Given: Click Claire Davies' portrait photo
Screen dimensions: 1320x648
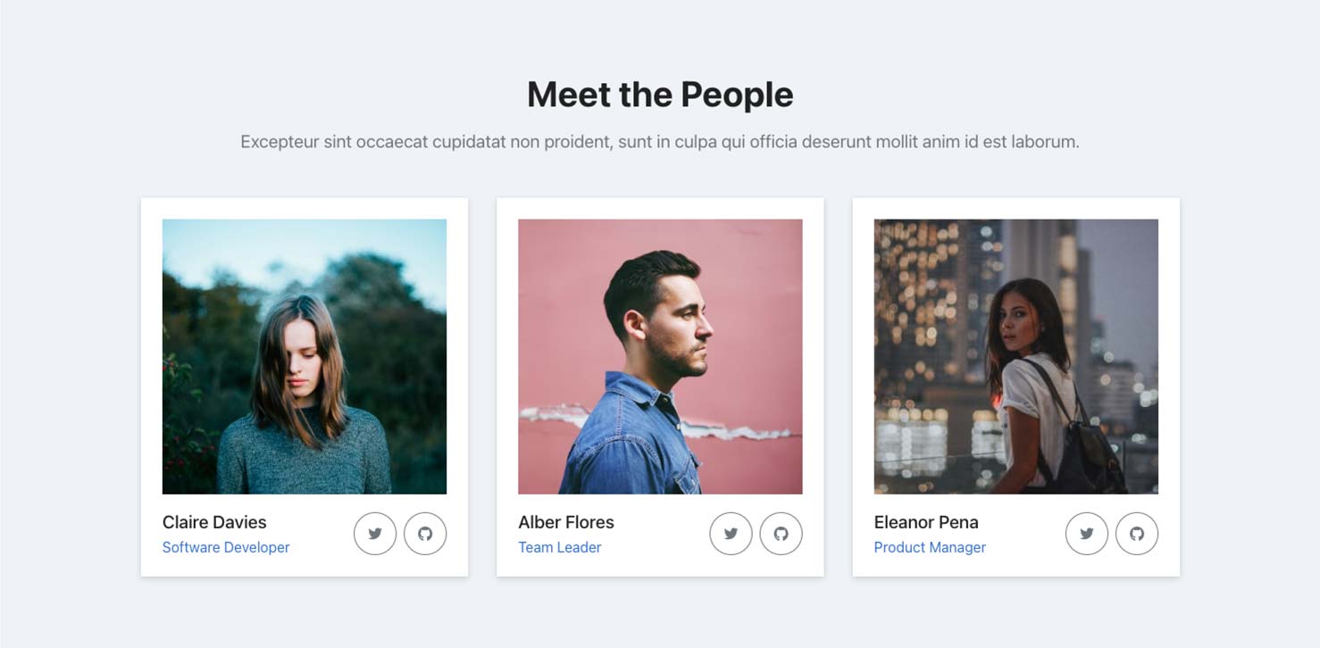Looking at the screenshot, I should click(305, 357).
